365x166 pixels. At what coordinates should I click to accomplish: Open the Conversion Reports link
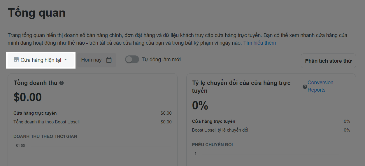click(320, 86)
